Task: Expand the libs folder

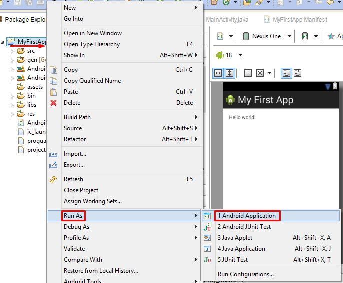Action: point(12,105)
